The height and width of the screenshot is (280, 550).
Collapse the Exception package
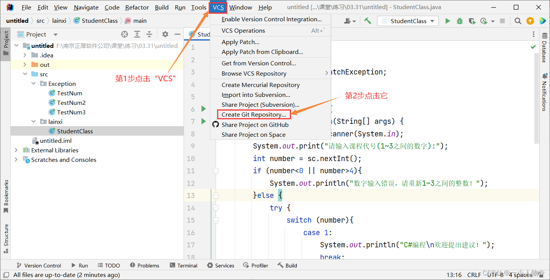click(34, 84)
